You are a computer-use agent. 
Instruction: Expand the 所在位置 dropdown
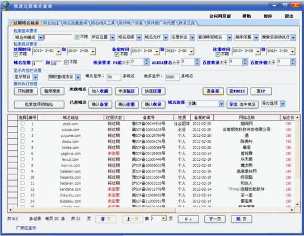[112, 37]
